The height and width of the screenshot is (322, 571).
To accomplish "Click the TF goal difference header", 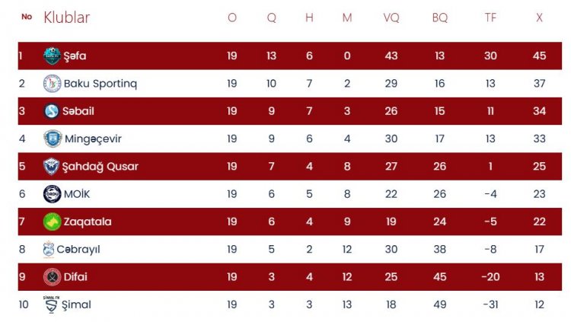I will point(490,18).
